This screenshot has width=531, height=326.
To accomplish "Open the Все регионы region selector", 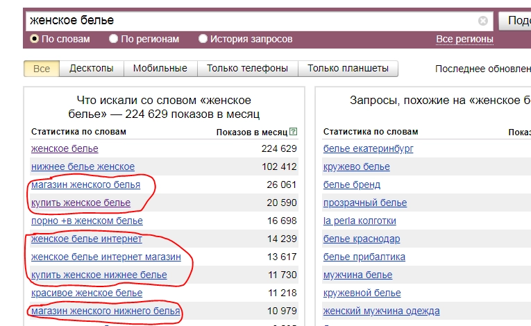I will (x=464, y=40).
